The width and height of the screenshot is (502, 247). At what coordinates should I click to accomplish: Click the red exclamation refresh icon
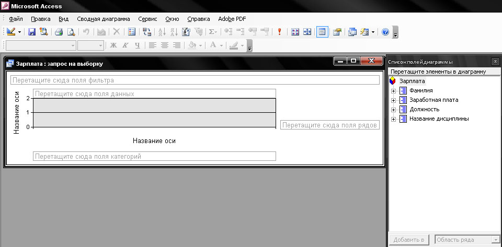[x=279, y=32]
